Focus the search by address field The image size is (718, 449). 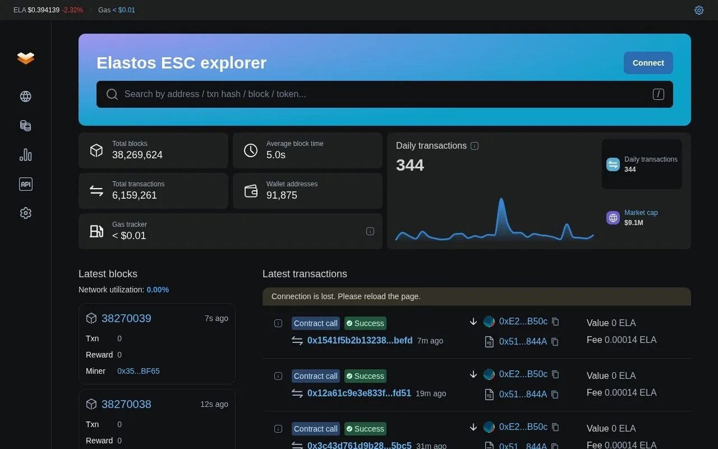(x=385, y=94)
